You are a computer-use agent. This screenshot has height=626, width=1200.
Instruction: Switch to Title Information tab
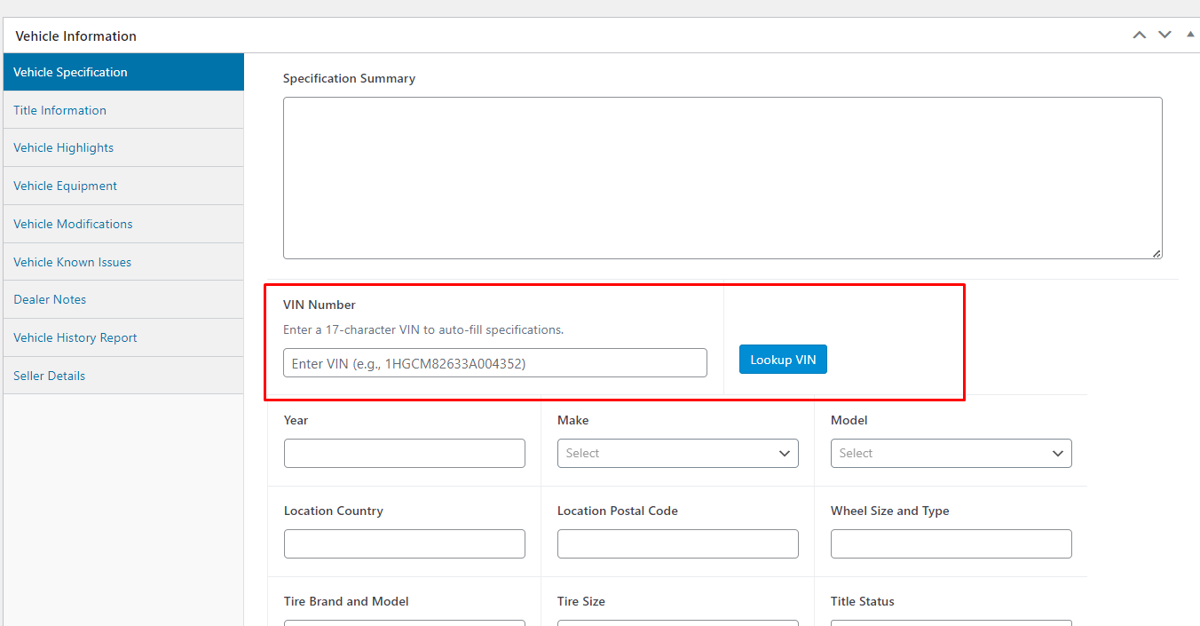click(123, 110)
